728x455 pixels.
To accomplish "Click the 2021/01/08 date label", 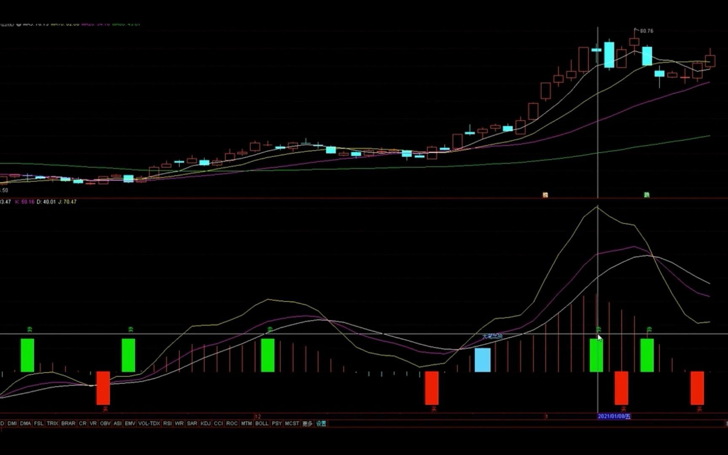I will [614, 416].
